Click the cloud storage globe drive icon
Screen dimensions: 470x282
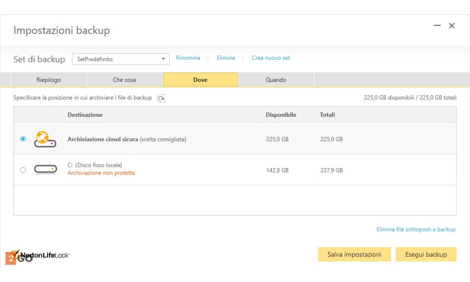click(45, 139)
